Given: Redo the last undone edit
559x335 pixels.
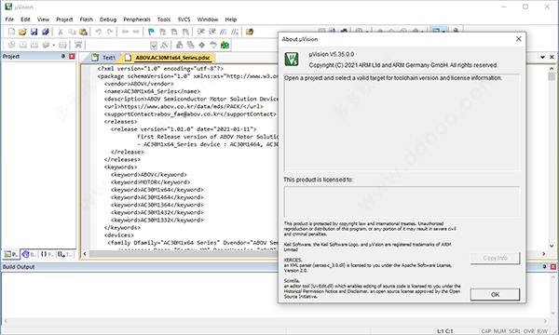Looking at the screenshot, I should [x=110, y=32].
